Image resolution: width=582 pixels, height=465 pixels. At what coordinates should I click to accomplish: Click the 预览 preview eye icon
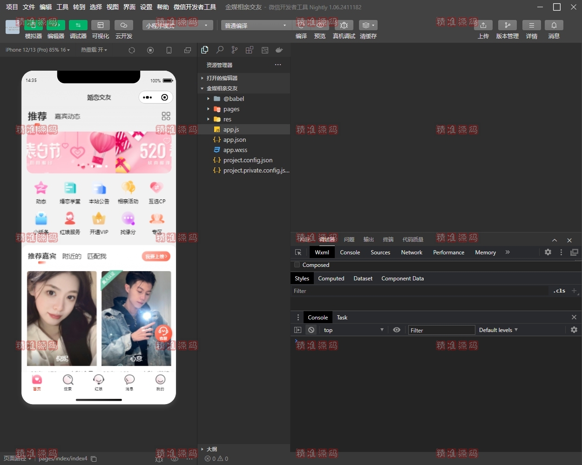click(x=320, y=25)
